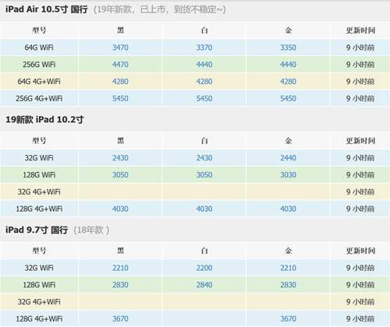The width and height of the screenshot is (390, 327).
Task: Select the 3350 gold iPad Air price
Action: [x=288, y=47]
